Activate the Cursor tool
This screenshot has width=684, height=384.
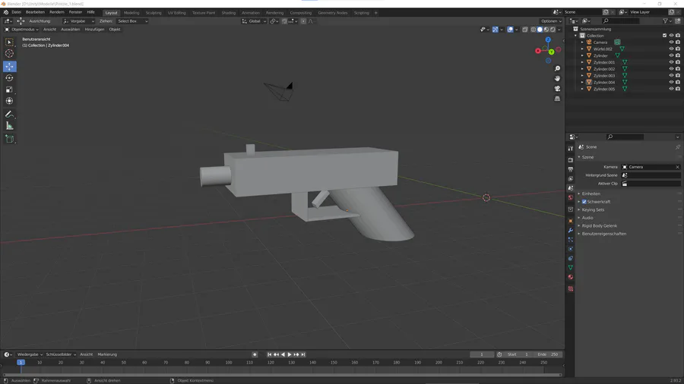click(x=9, y=54)
